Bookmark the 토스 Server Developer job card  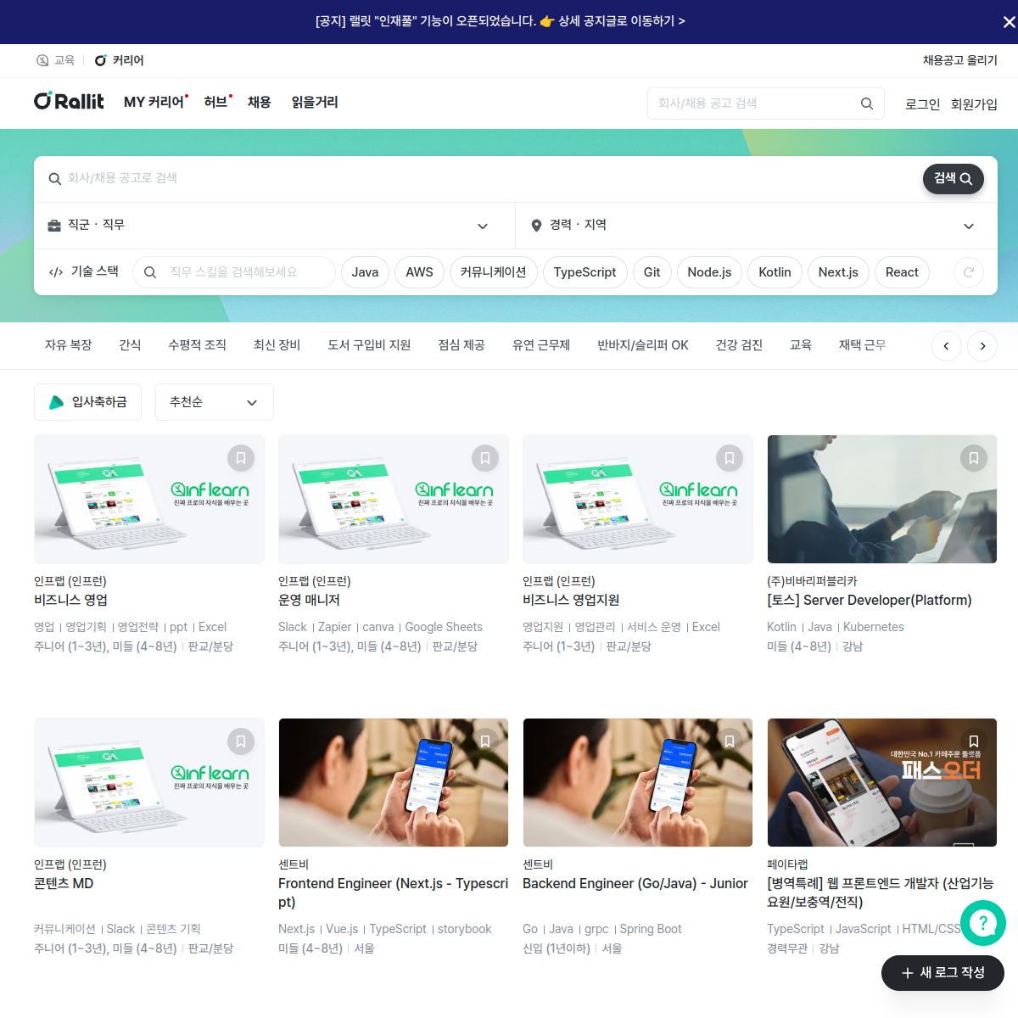point(973,458)
